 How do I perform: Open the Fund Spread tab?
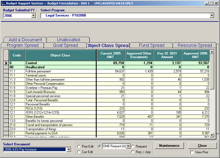pos(151,45)
